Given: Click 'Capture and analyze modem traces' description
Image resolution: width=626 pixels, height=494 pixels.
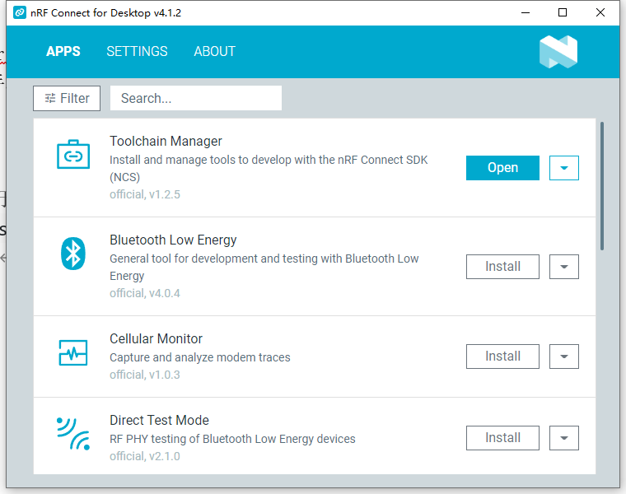Looking at the screenshot, I should tap(200, 357).
